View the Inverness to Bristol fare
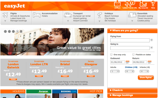The width and height of the screenshot is (158, 98). click(65, 76)
